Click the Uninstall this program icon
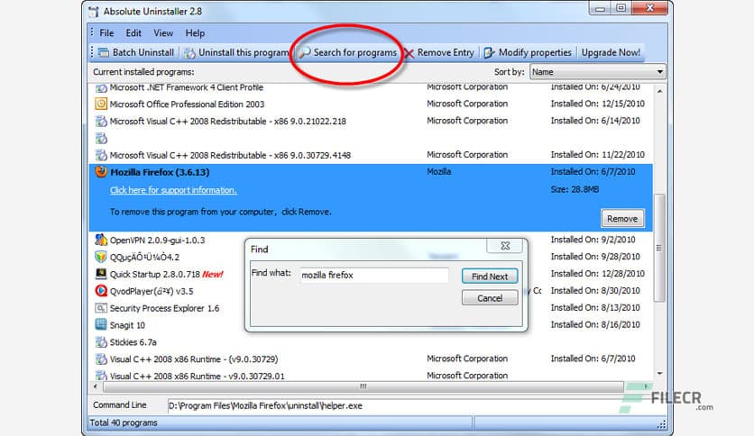This screenshot has height=436, width=754. [x=190, y=52]
